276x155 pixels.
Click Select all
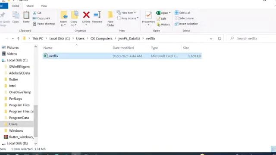click(182, 12)
